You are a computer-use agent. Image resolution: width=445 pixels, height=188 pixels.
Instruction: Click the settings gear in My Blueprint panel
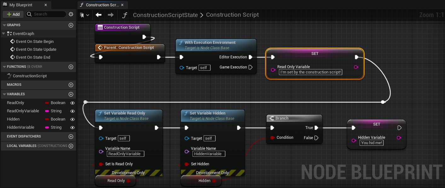point(71,14)
